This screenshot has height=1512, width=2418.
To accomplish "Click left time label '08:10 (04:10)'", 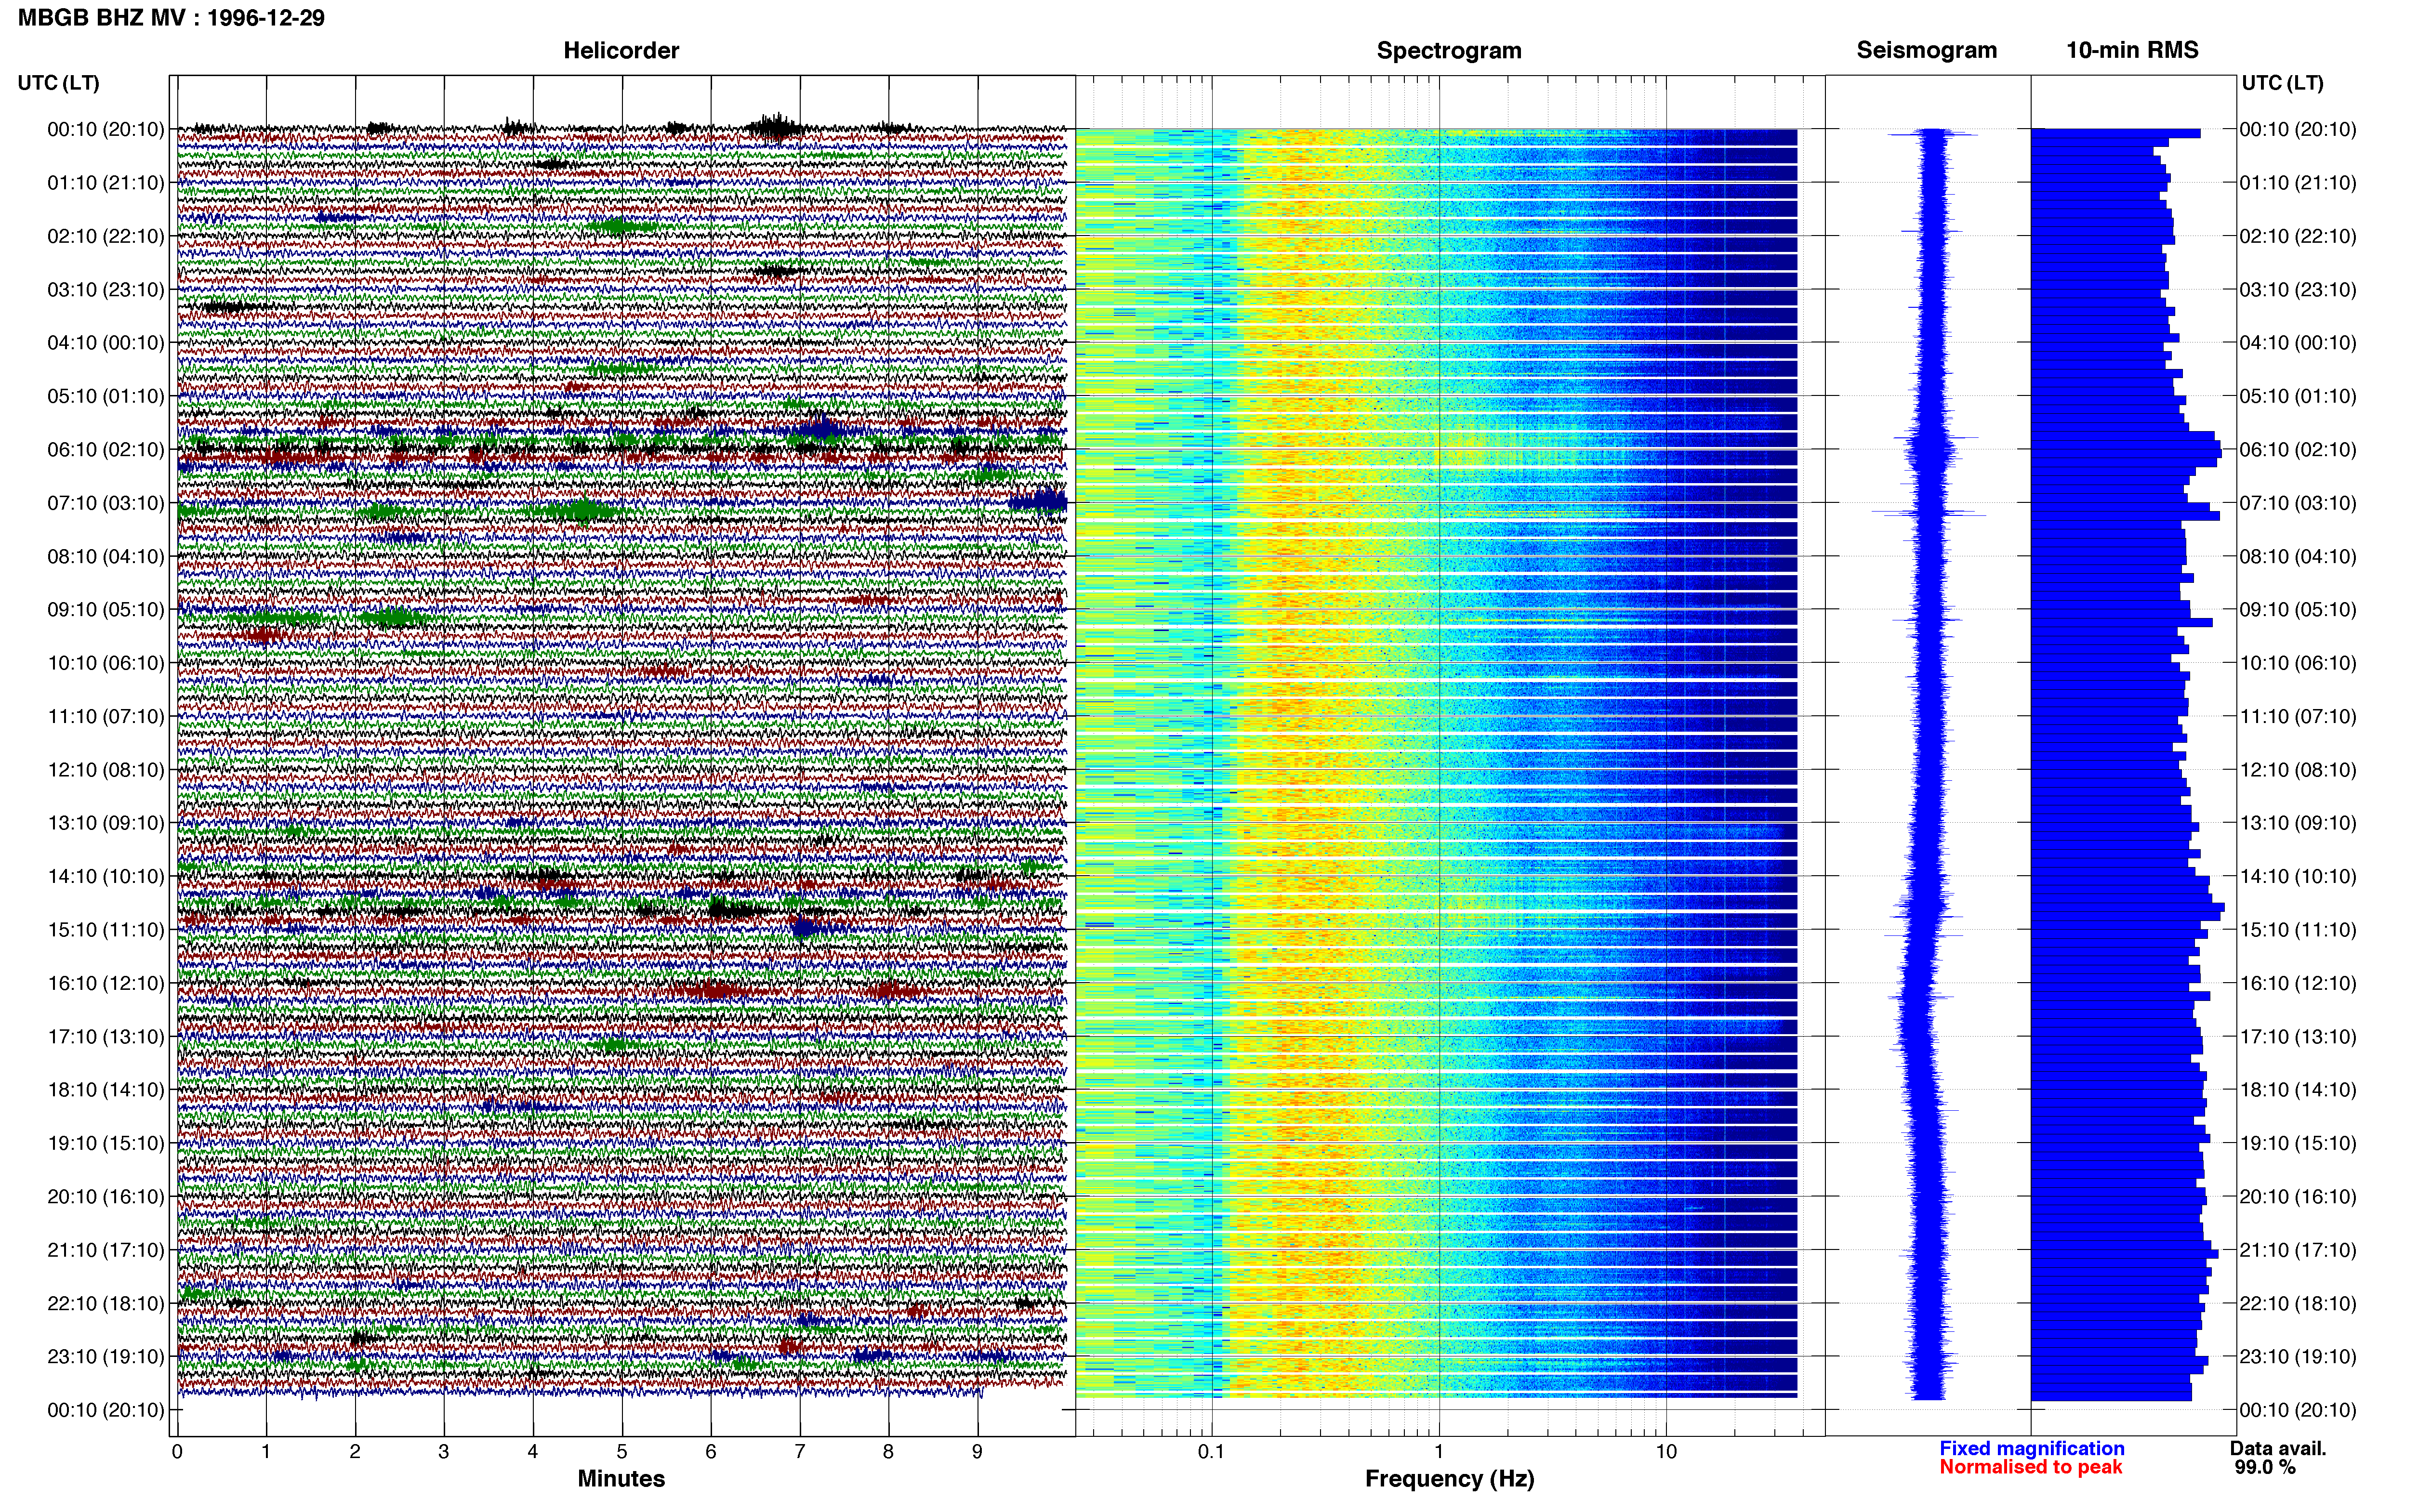I will [x=106, y=556].
